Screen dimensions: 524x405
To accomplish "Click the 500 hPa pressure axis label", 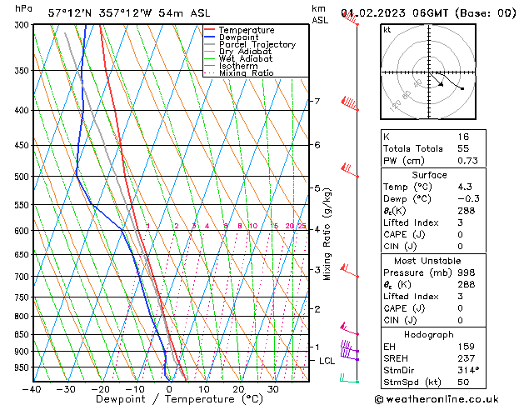I will pos(22,177).
